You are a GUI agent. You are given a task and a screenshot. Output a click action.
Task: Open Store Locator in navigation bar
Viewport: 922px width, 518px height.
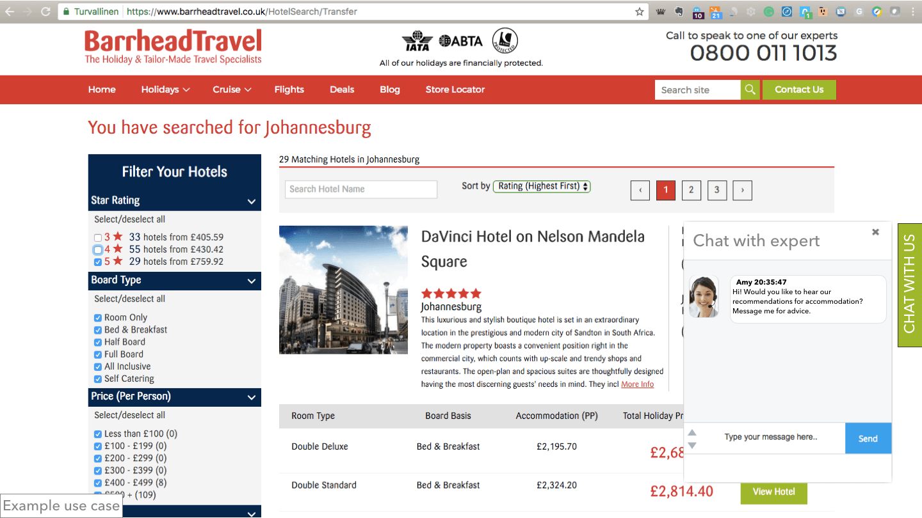tap(455, 90)
